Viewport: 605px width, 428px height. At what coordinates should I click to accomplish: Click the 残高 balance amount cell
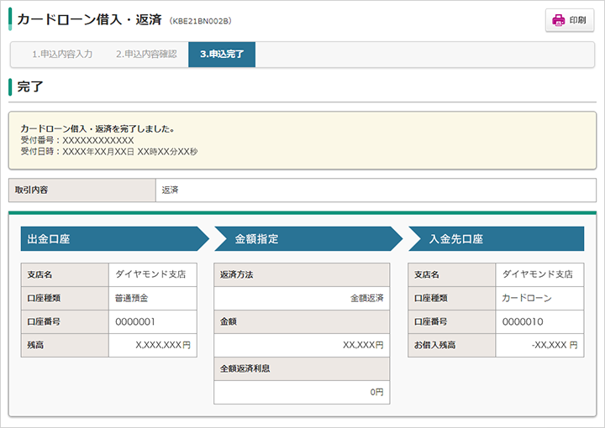(x=153, y=345)
